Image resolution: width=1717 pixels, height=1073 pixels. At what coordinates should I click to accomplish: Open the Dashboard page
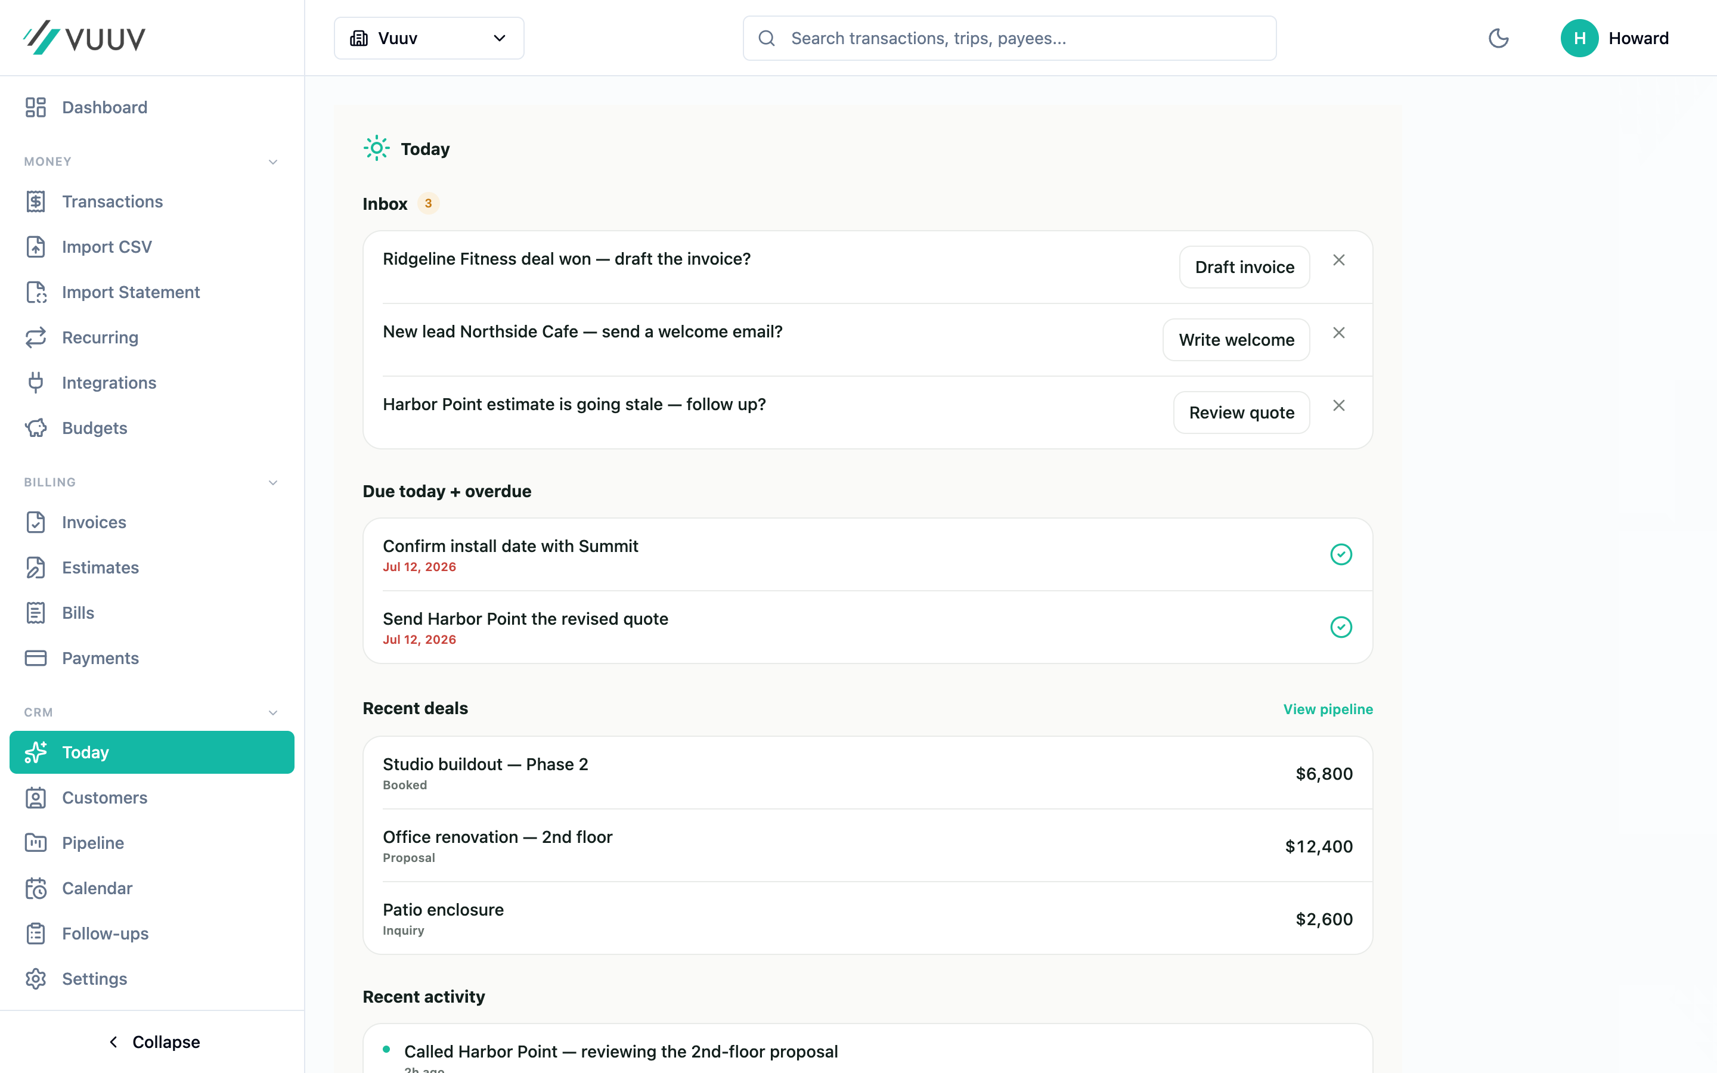[x=152, y=107]
